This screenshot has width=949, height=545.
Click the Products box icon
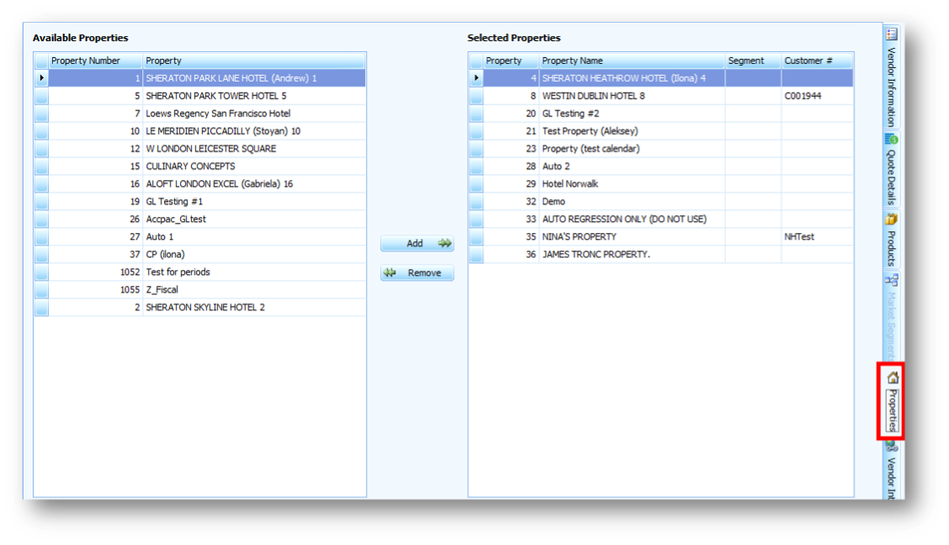coord(892,219)
